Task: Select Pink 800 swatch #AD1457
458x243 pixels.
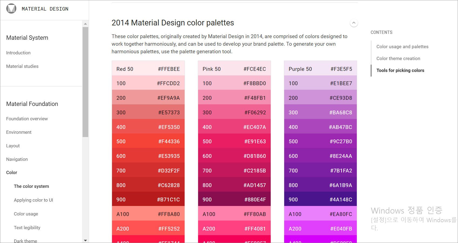Action: point(234,185)
